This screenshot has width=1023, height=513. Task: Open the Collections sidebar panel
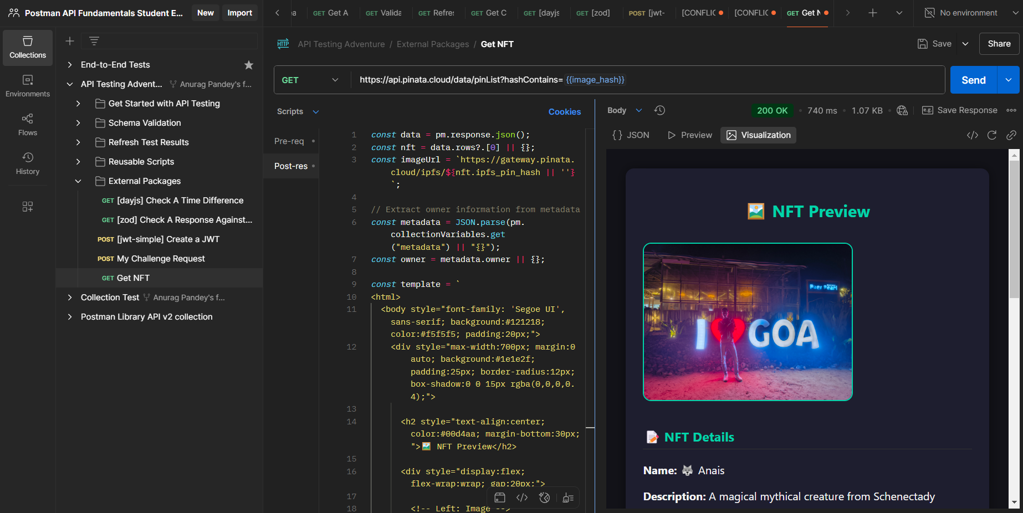click(28, 48)
